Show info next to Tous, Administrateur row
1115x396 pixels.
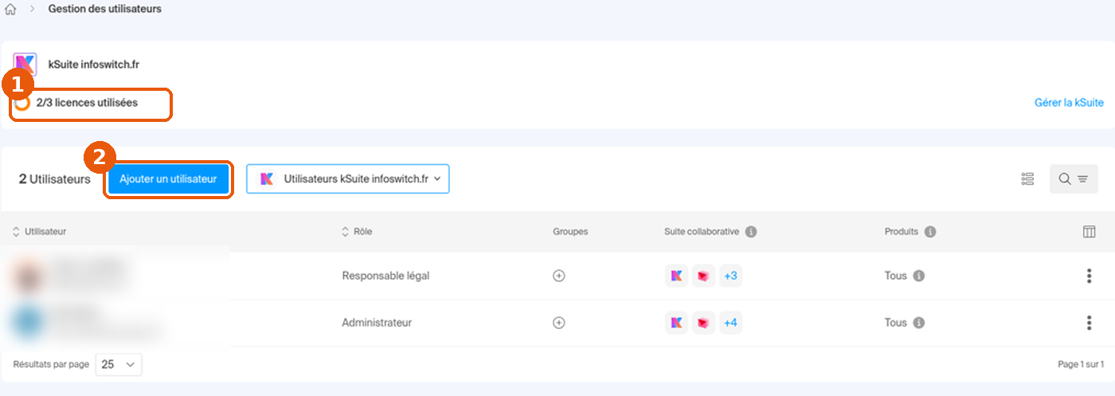pos(918,323)
